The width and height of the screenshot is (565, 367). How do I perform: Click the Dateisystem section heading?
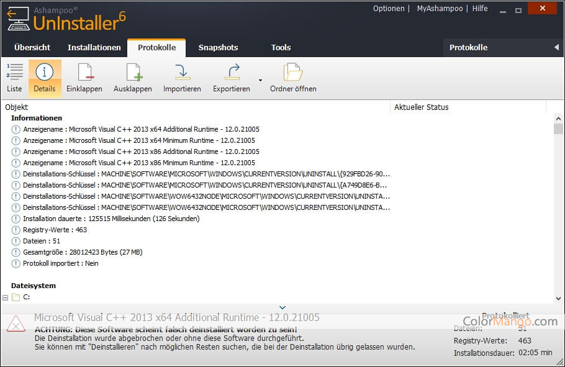tap(34, 286)
